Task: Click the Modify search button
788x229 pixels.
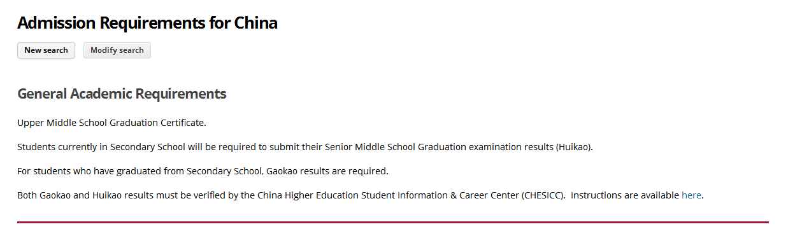Action: 117,50
